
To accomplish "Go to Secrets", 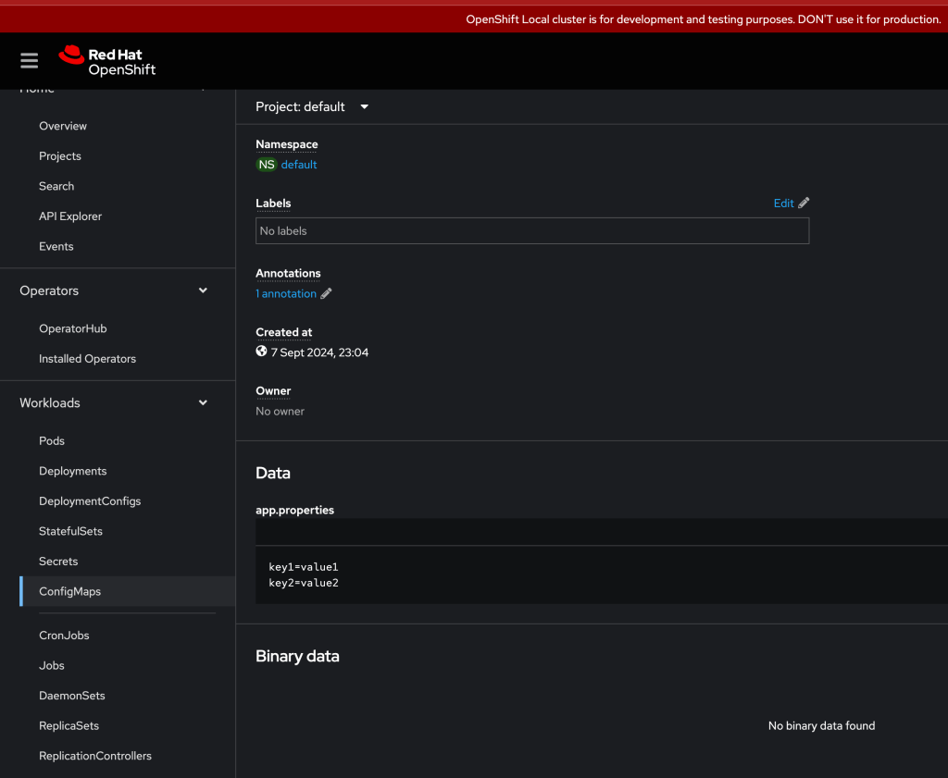I will pyautogui.click(x=58, y=562).
